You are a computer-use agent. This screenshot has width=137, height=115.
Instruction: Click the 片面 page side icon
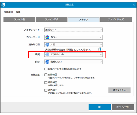[47, 45]
